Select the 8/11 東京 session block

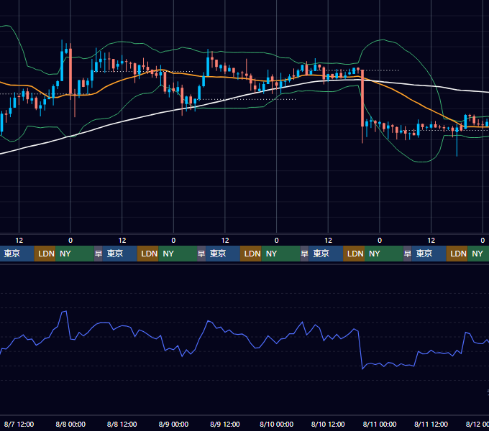(429, 254)
